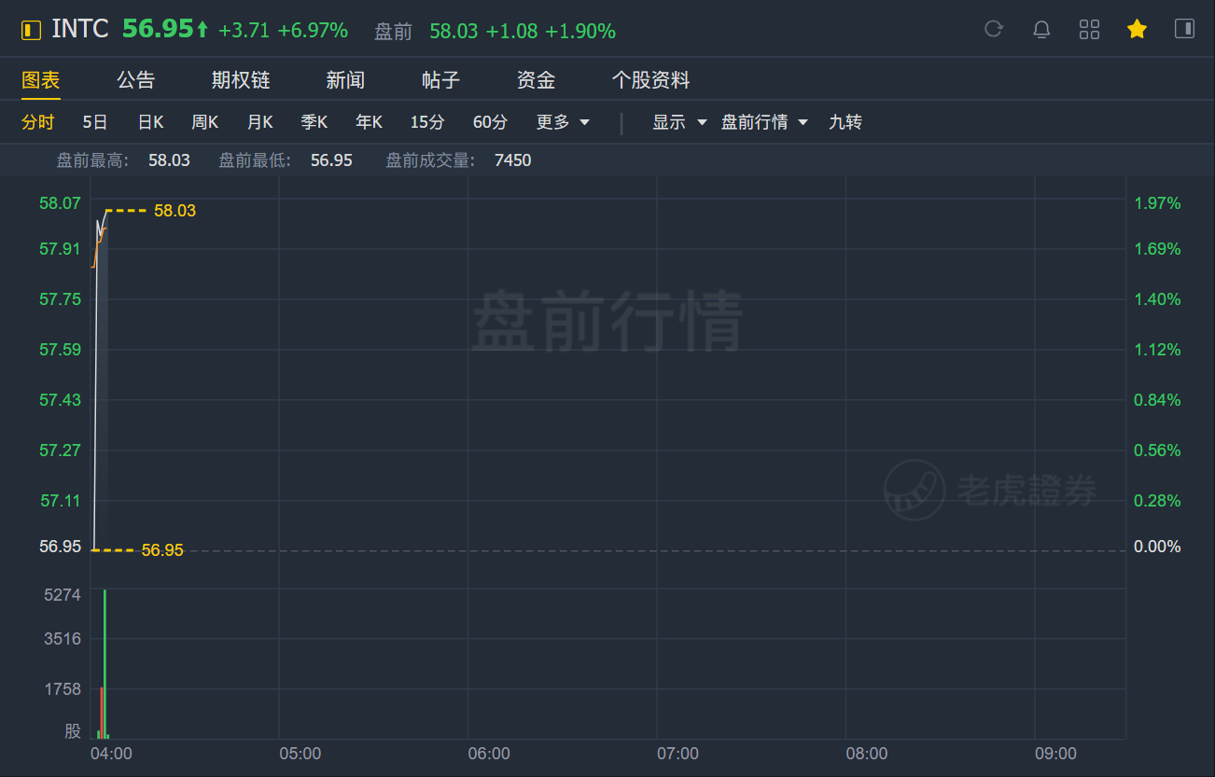The image size is (1215, 777).
Task: Click the red volume bar
Action: (x=101, y=713)
